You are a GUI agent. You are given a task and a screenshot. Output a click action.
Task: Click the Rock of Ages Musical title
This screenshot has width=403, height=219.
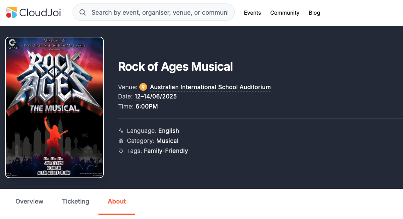pos(175,66)
